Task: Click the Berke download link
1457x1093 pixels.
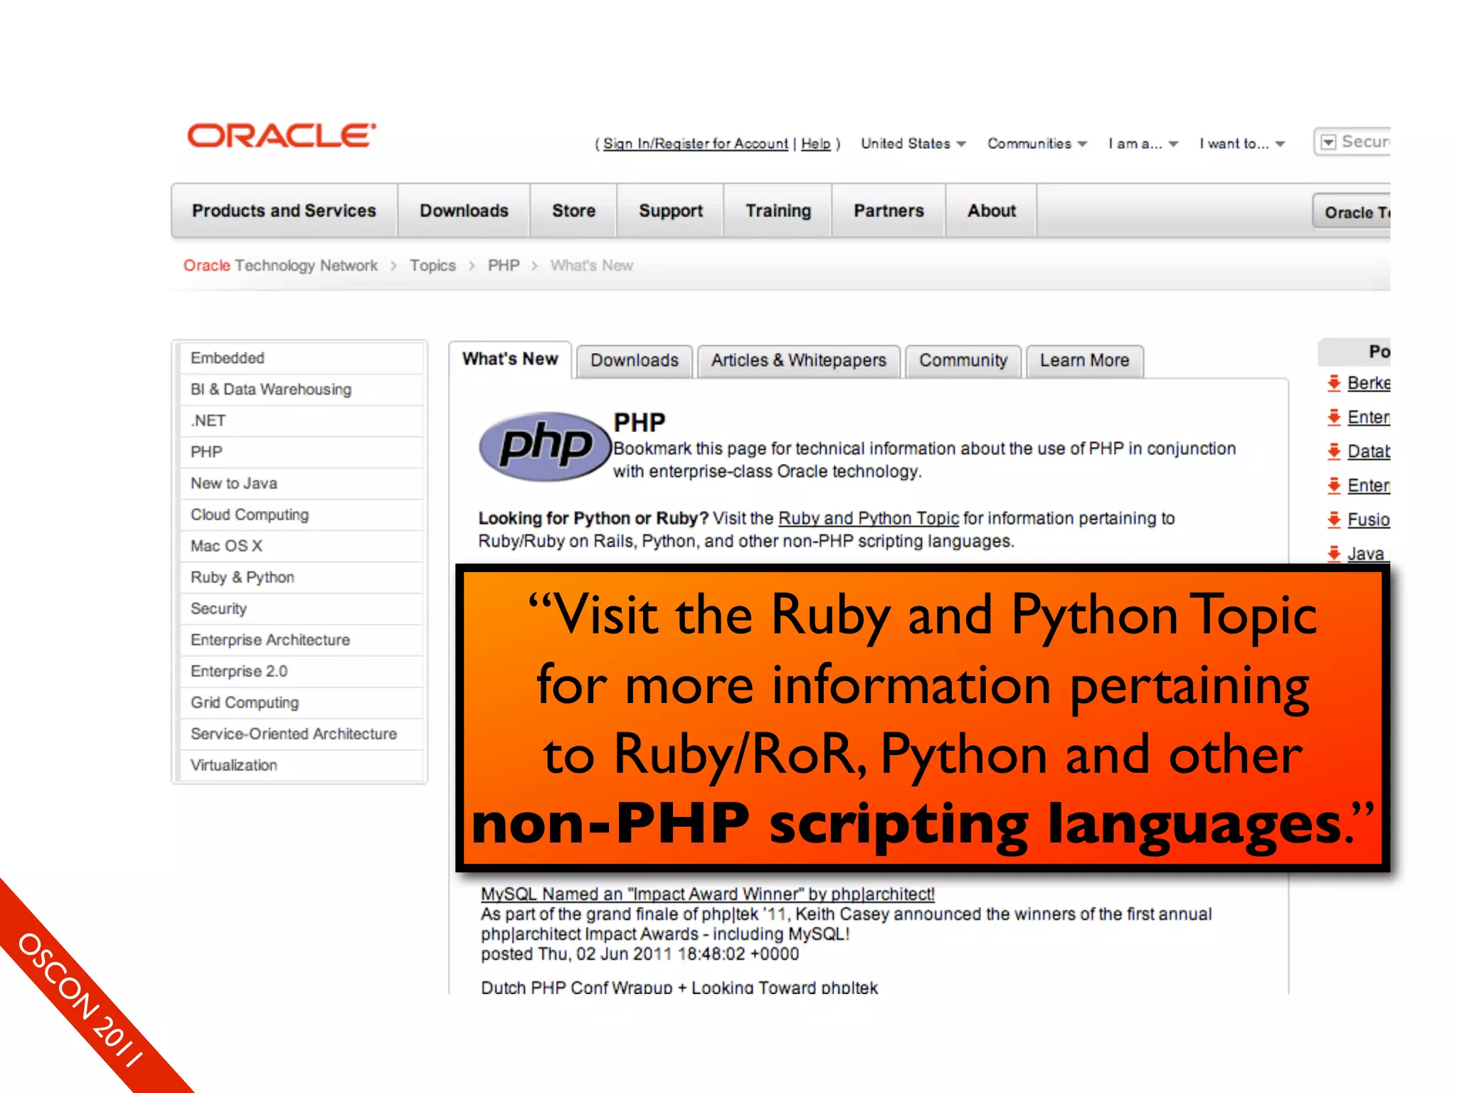Action: [1369, 383]
